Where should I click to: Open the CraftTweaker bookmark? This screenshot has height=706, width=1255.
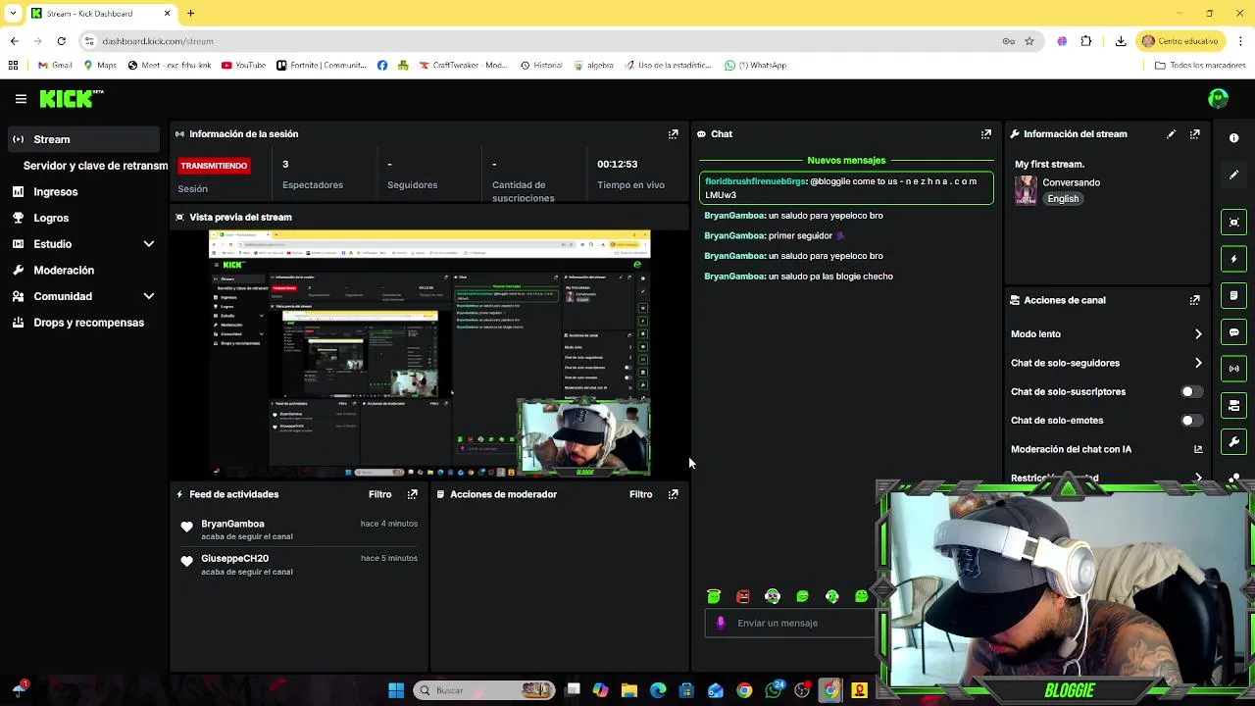[x=463, y=65]
